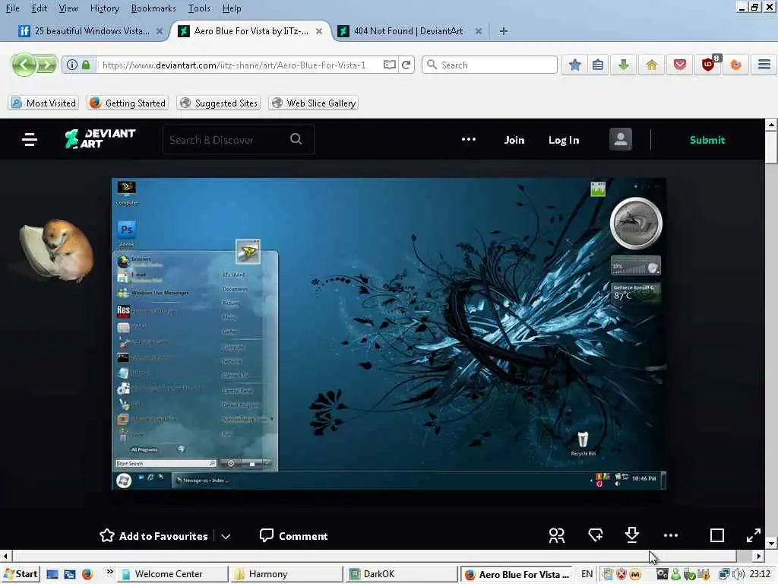Switch to 404 Not Found DeviantArt tab
This screenshot has height=584, width=778.
[x=408, y=30]
